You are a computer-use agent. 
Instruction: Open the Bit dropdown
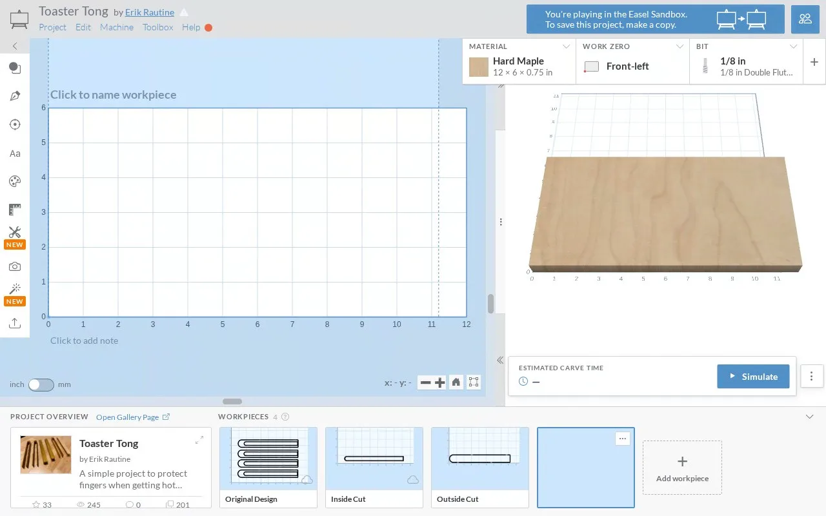(747, 62)
